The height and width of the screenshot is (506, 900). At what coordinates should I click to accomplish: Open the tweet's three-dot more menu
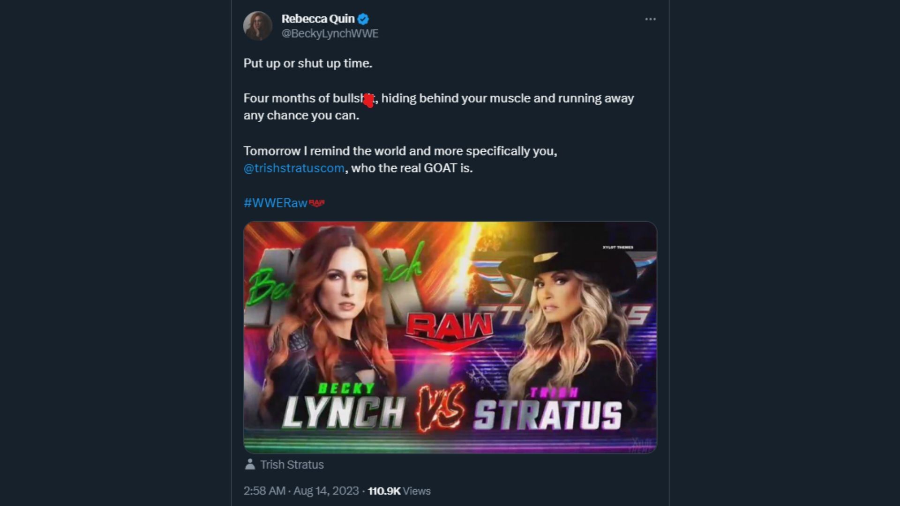point(650,19)
